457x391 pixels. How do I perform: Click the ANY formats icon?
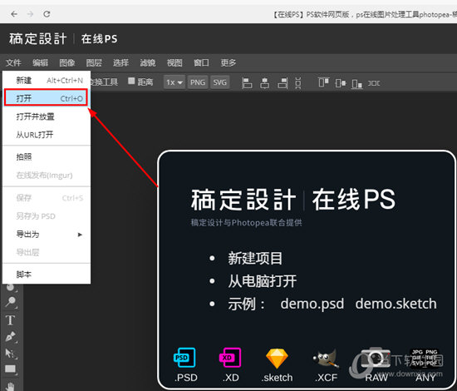click(425, 358)
